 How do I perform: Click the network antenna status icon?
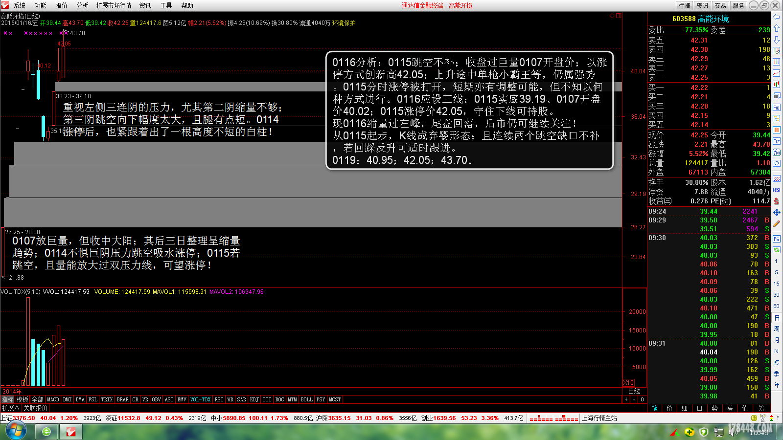point(762,418)
